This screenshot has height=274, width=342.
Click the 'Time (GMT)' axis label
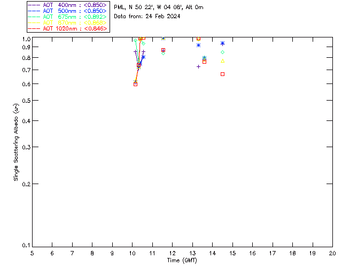point(182,260)
